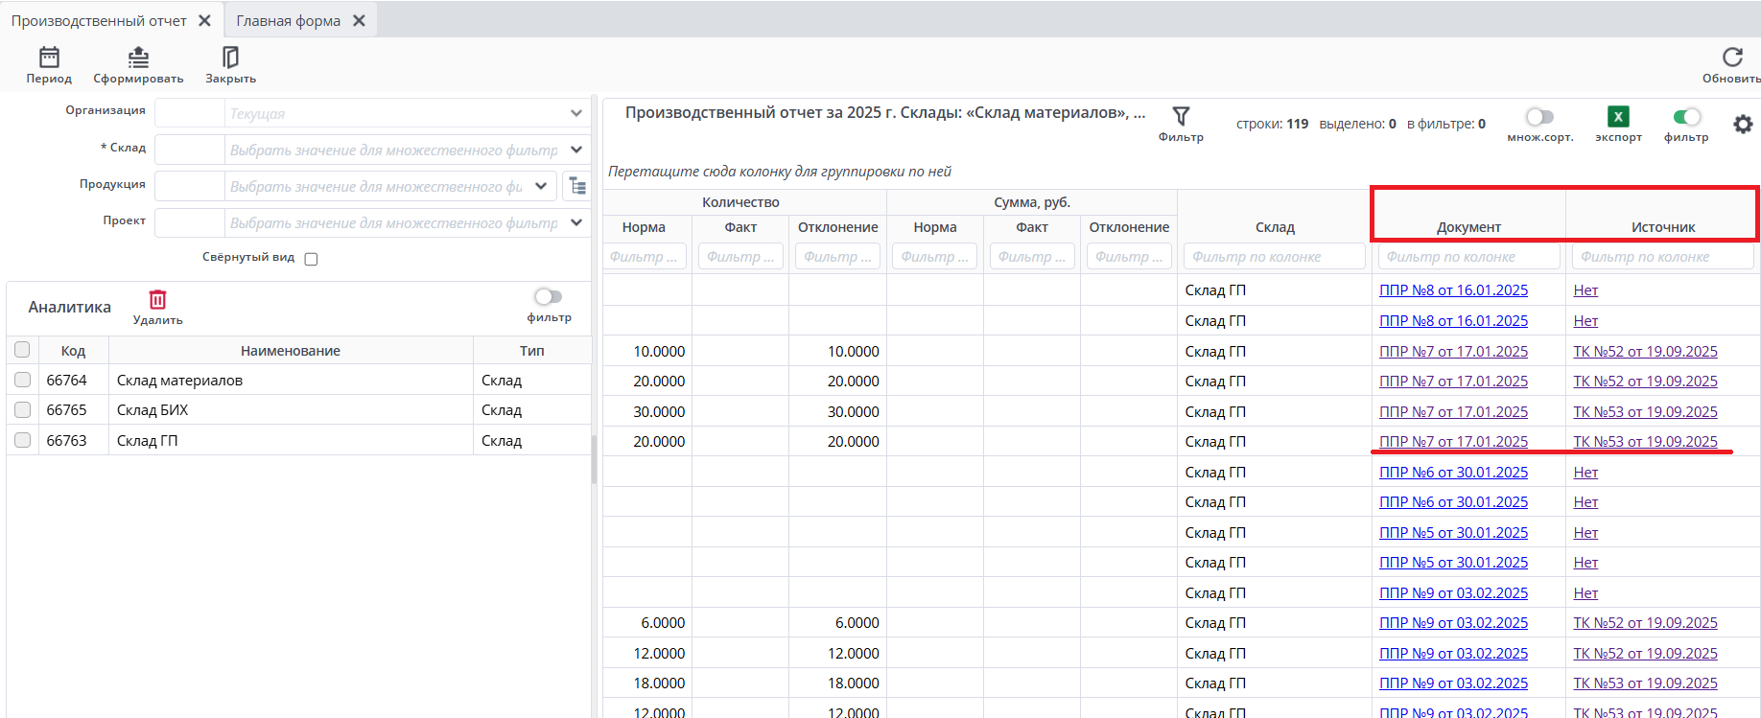Expand the Организация dropdown

coord(575,113)
